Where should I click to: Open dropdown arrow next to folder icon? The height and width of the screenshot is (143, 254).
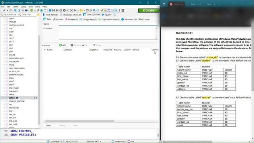[84, 10]
